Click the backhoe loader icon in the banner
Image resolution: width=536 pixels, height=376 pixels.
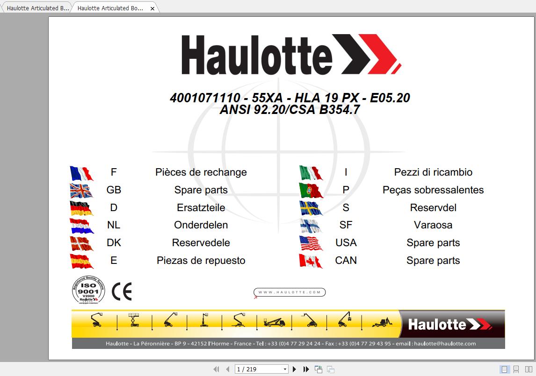[x=382, y=322]
